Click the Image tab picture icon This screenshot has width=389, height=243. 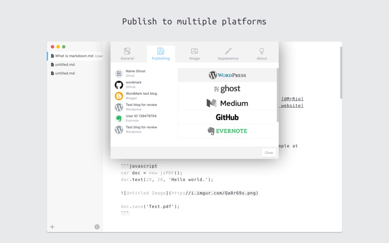pyautogui.click(x=194, y=51)
